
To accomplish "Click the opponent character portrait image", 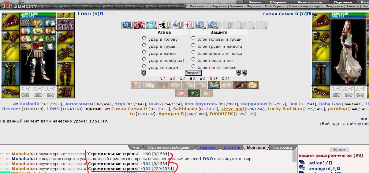I will click(x=348, y=52).
